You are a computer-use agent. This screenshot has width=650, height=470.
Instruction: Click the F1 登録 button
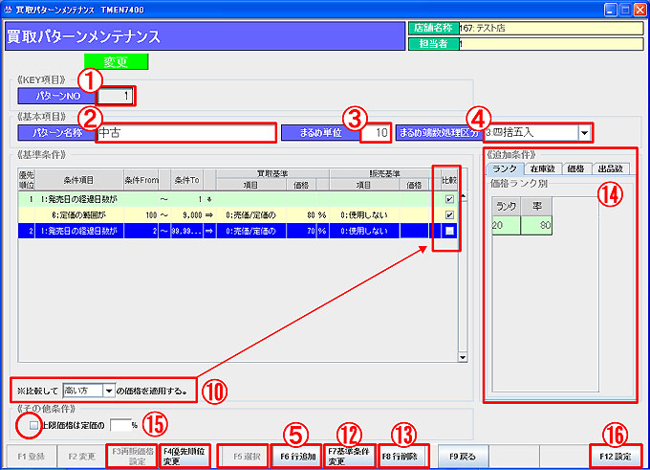coord(32,457)
